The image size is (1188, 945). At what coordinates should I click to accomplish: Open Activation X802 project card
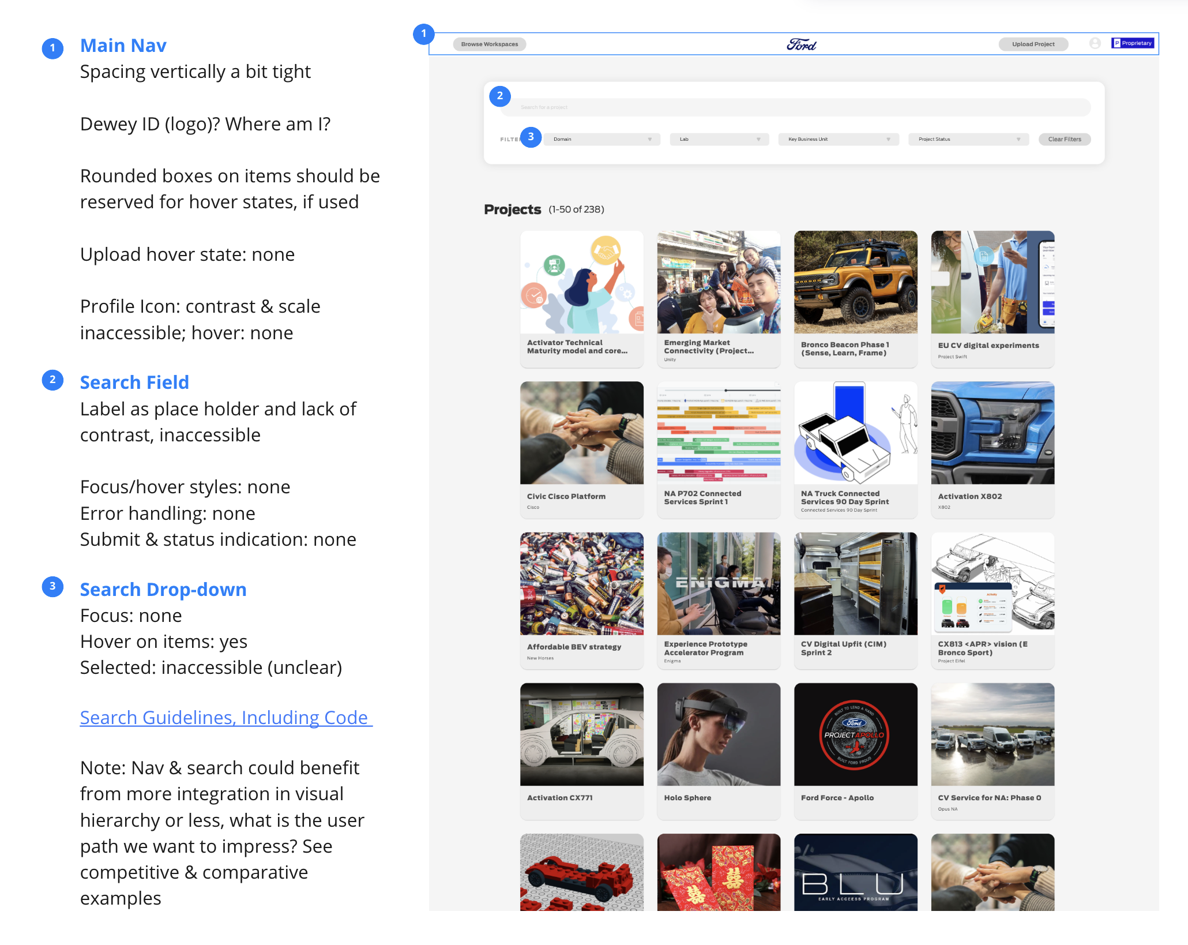(x=992, y=449)
